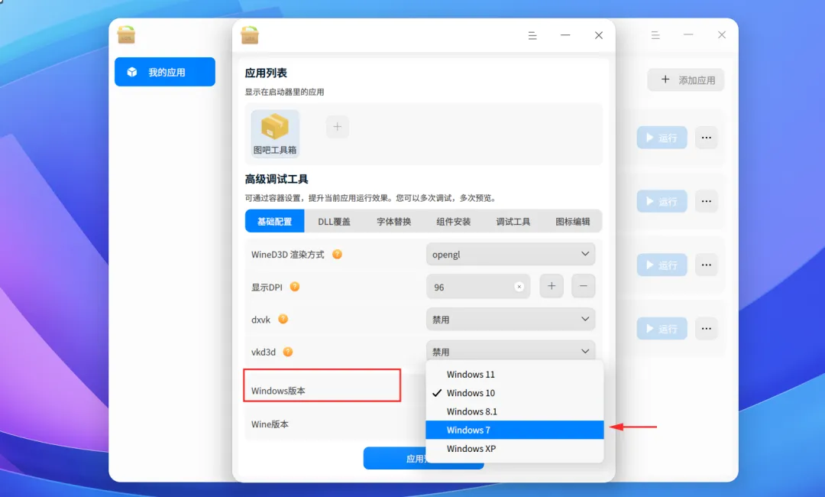825x497 pixels.
Task: Click into the DPI 96 input field
Action: (471, 287)
